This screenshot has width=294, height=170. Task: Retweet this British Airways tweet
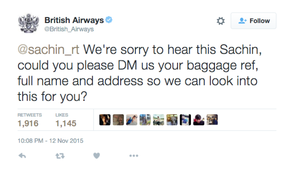pyautogui.click(x=60, y=156)
